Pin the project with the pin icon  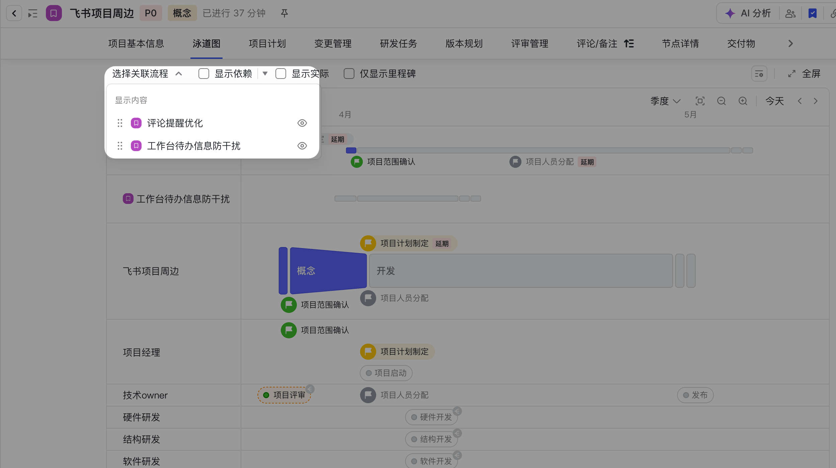[284, 13]
